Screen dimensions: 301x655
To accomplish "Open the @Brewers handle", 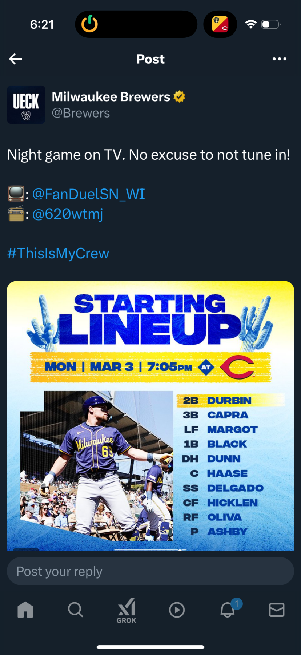I will tap(81, 113).
